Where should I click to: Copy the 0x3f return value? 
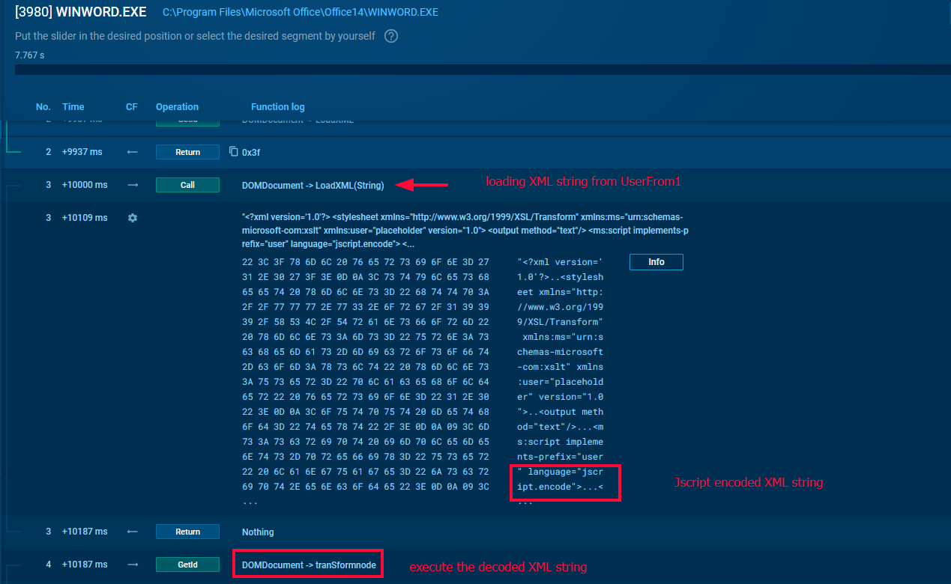pos(233,152)
